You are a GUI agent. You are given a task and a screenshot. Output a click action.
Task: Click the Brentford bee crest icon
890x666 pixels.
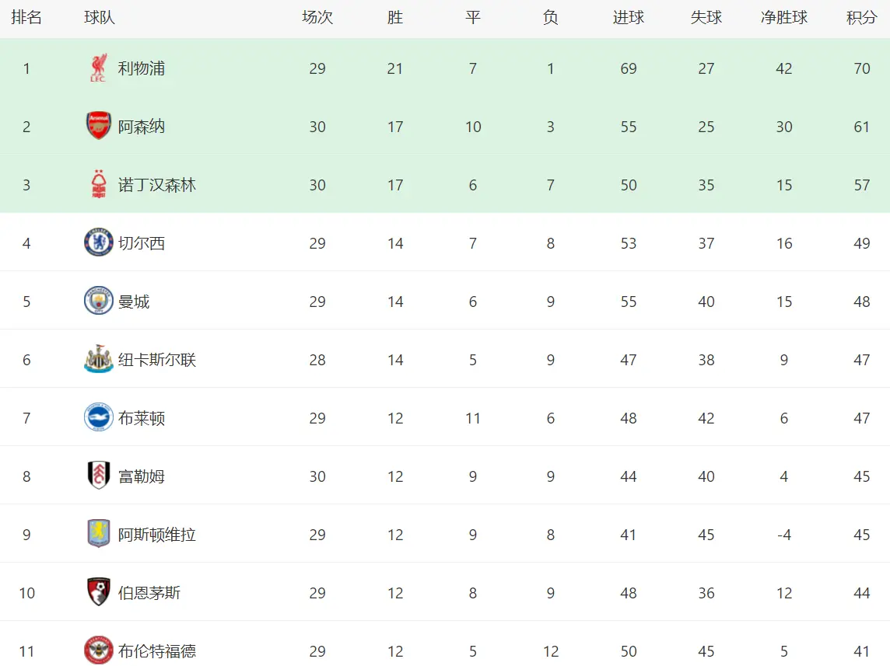point(98,650)
